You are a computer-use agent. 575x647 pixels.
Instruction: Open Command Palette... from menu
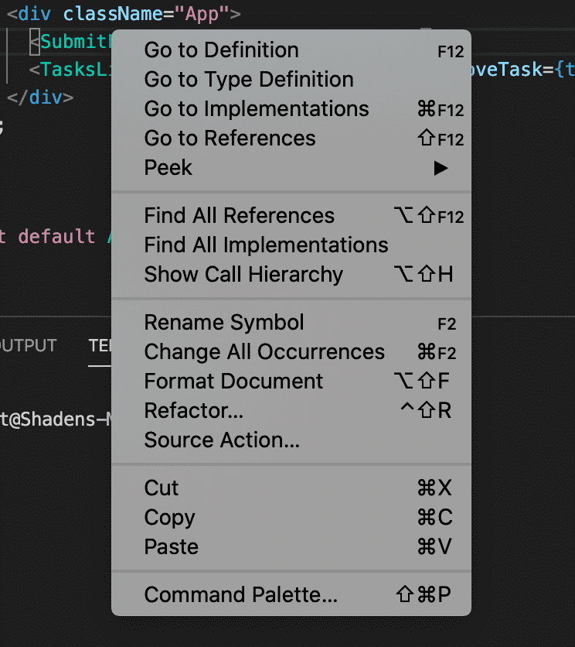[240, 595]
